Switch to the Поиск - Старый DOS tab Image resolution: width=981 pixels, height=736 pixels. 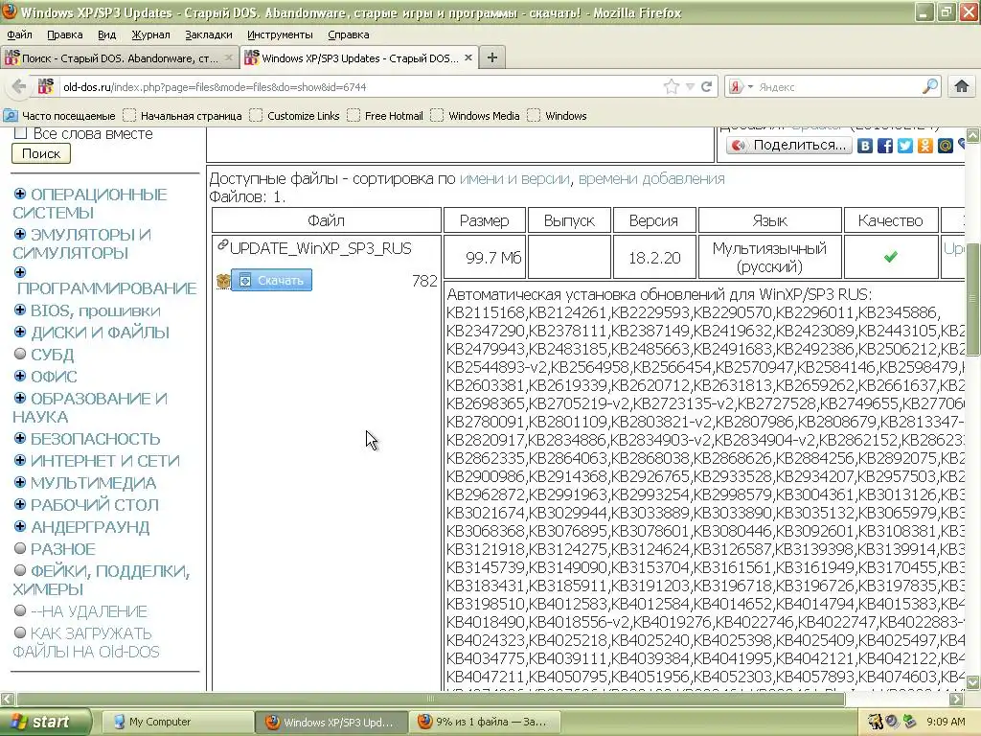120,58
